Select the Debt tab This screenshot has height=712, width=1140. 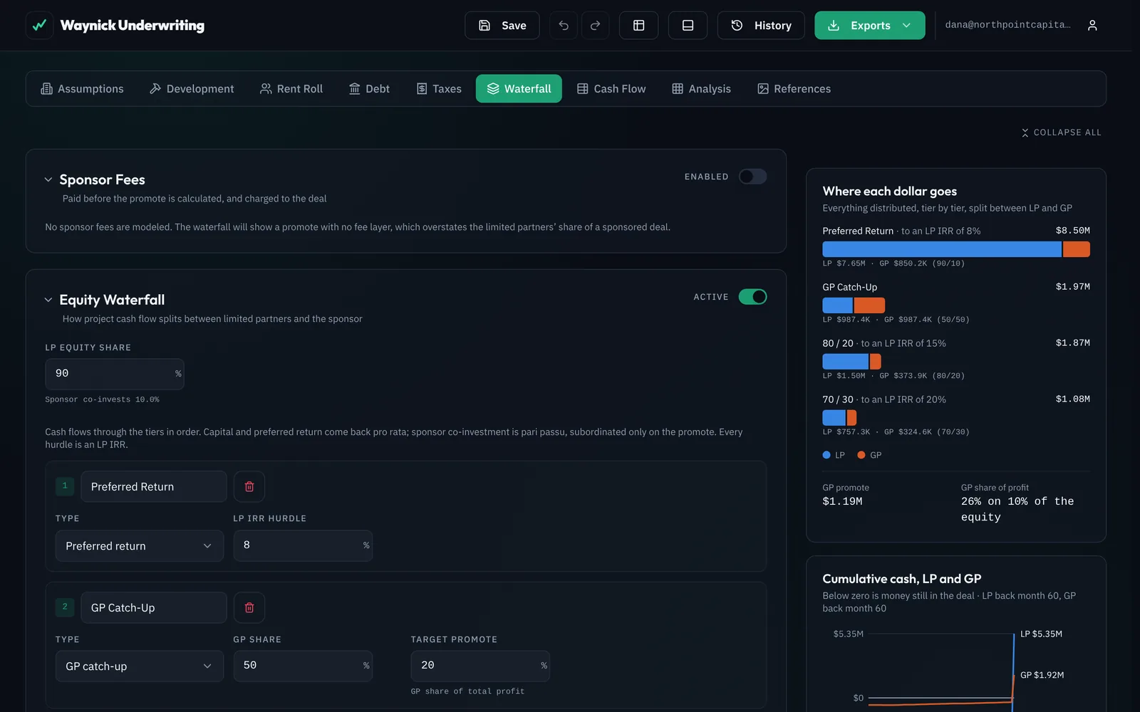[x=369, y=89]
